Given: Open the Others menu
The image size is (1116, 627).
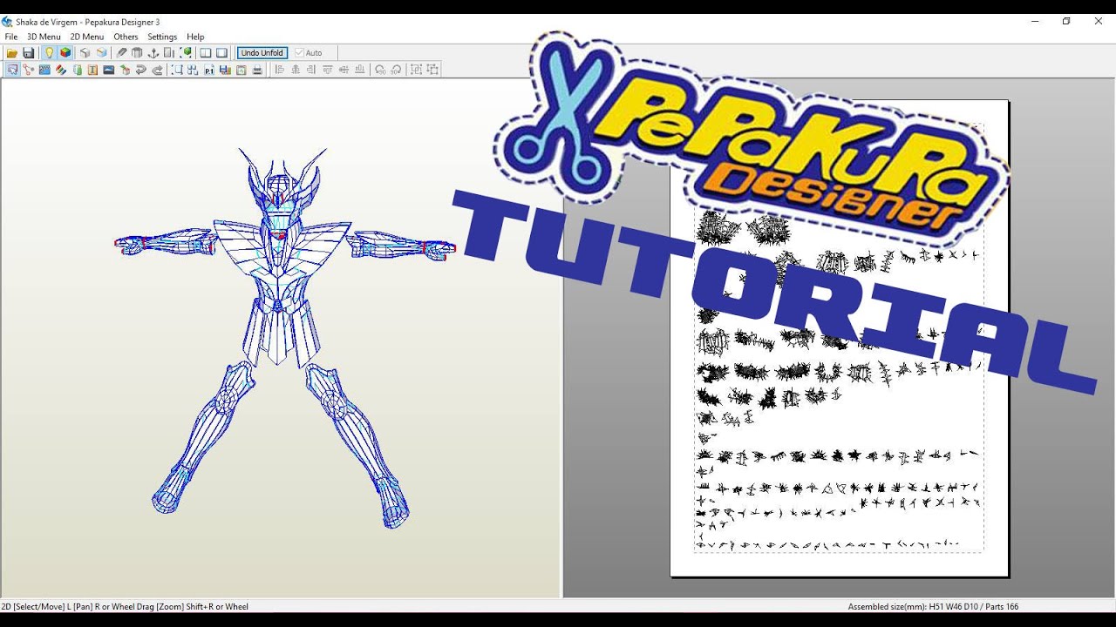Looking at the screenshot, I should coord(126,37).
